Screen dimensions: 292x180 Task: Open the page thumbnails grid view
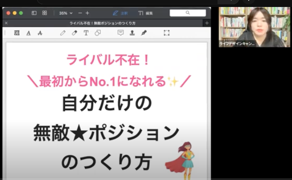[45, 13]
